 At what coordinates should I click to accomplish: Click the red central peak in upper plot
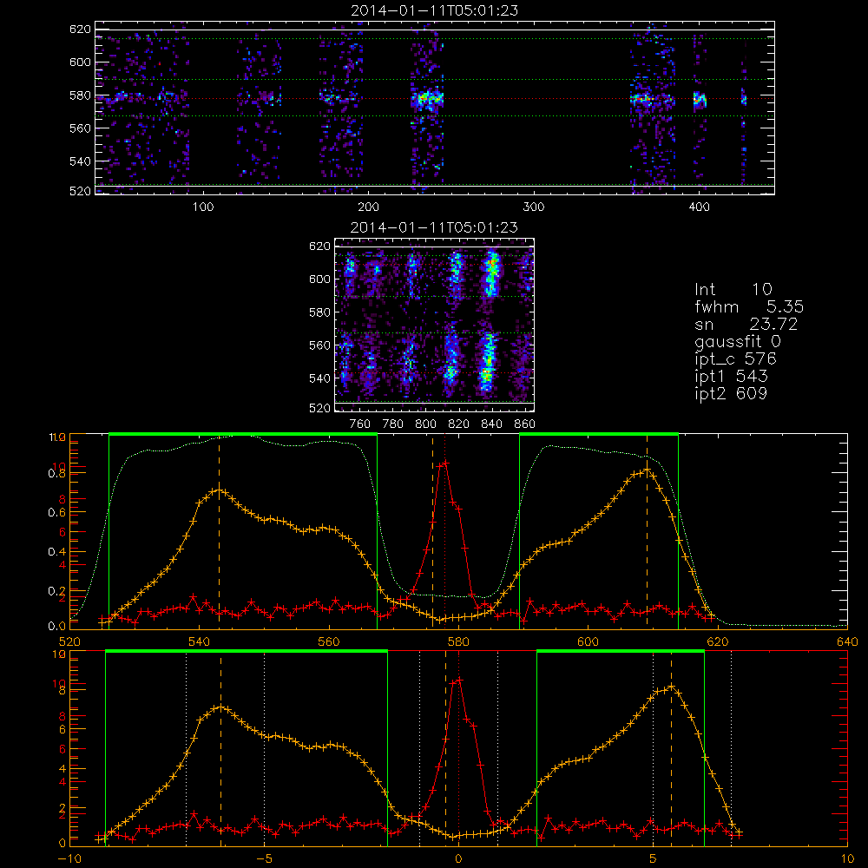[444, 464]
